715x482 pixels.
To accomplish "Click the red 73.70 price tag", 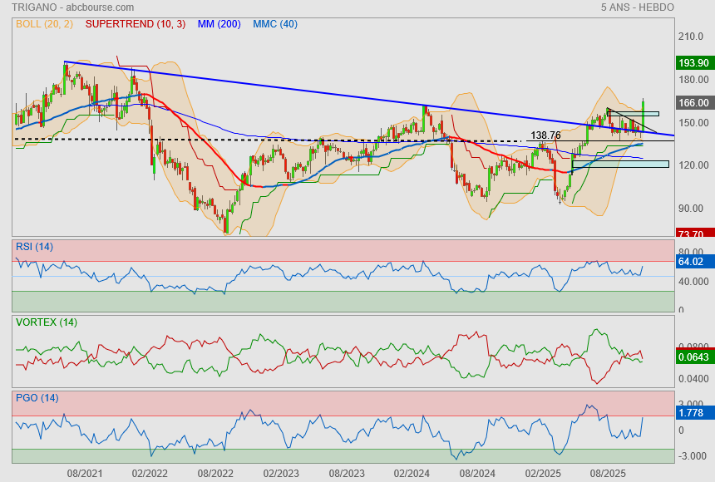I will [693, 234].
